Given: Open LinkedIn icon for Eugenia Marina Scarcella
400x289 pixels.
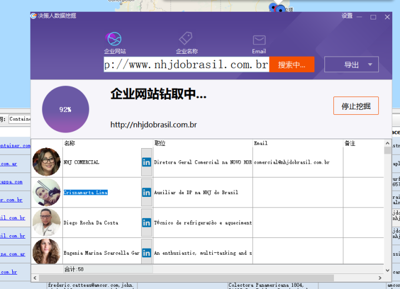Looking at the screenshot, I should [x=147, y=253].
